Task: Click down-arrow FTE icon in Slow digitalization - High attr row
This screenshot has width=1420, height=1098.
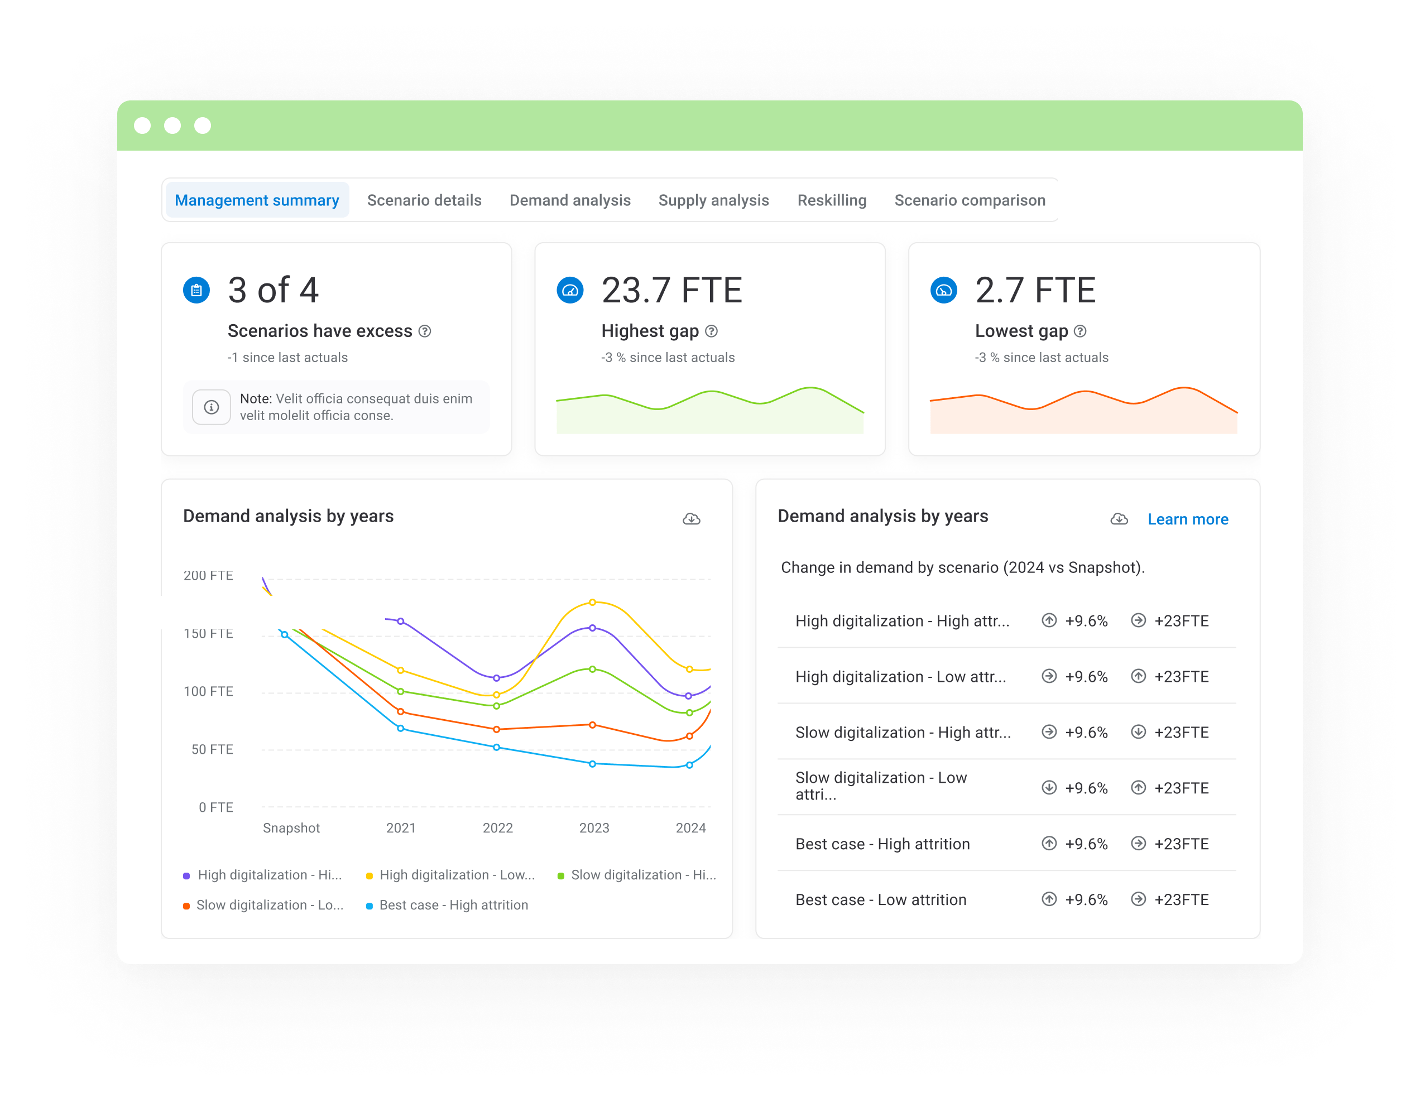Action: [1138, 732]
